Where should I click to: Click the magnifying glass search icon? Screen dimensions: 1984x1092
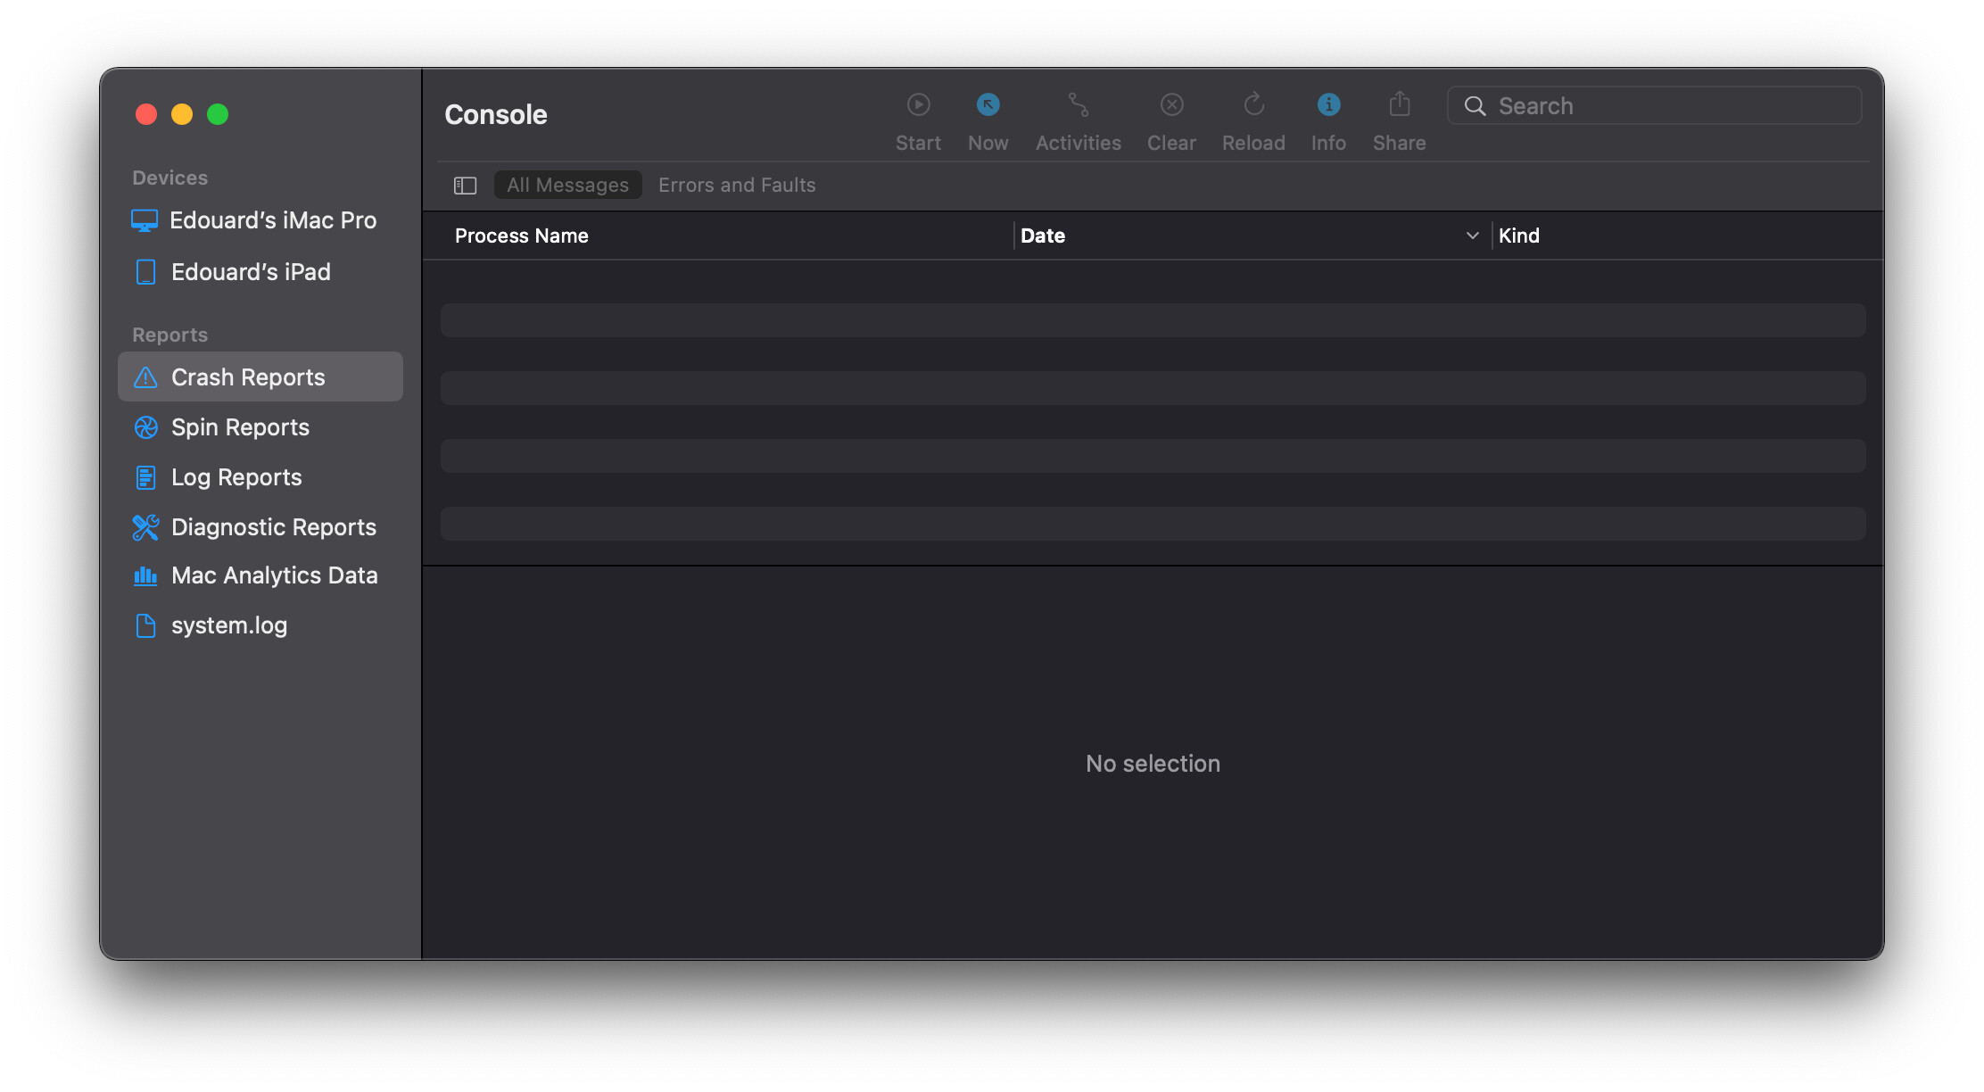coord(1475,106)
